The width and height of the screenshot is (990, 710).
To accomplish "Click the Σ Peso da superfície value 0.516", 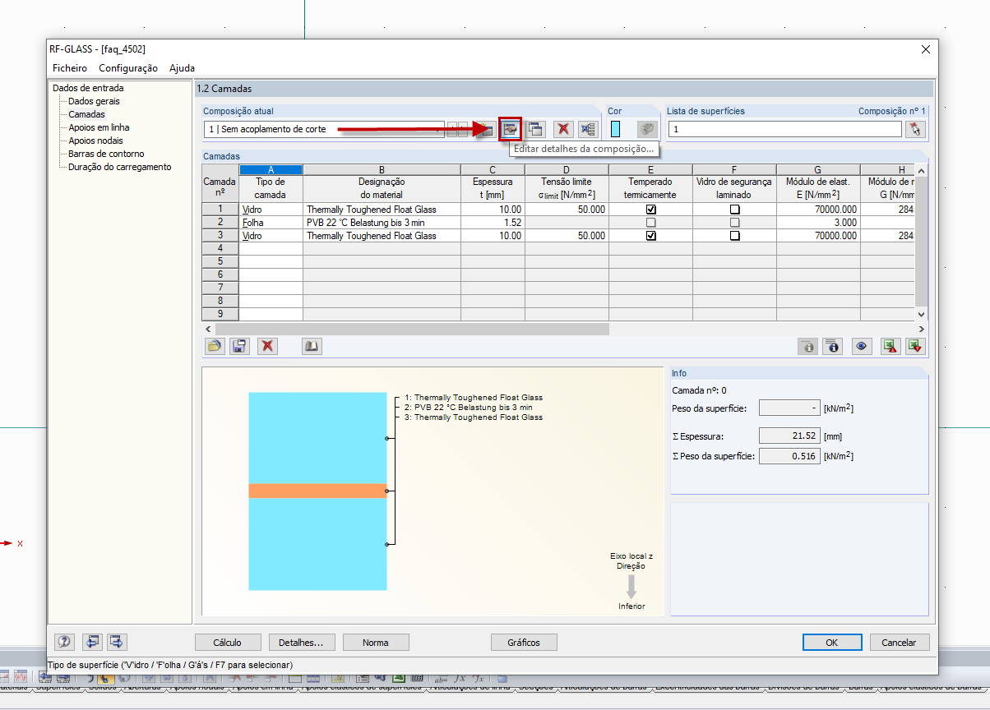I will [789, 456].
